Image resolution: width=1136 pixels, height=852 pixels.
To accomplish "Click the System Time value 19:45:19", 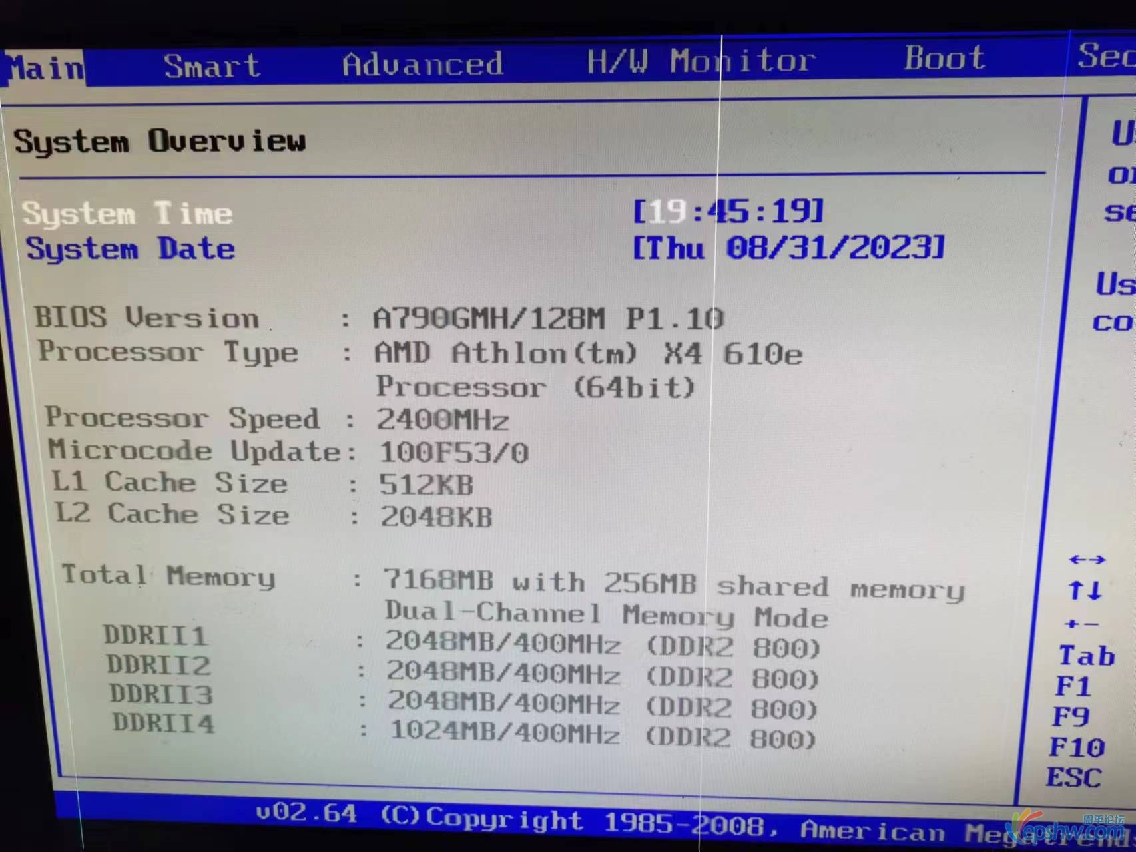I will [728, 212].
